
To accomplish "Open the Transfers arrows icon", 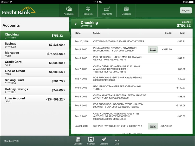I will [88, 9].
